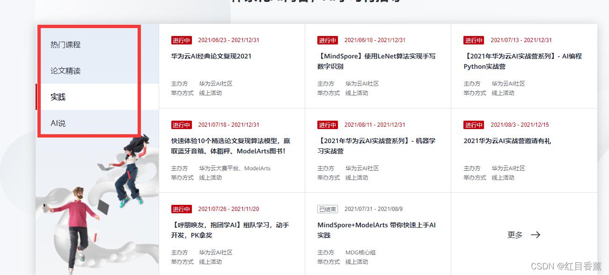The image size is (609, 275).
Task: Click date range 2021/07/18 - 2021/12/31
Action: 228,125
